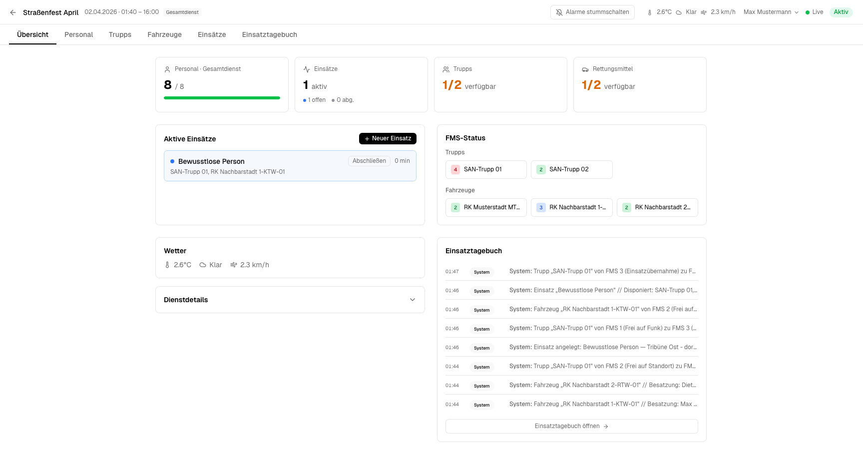This screenshot has height=462, width=863.
Task: Click the Einsätze activity pulse icon
Action: point(307,69)
